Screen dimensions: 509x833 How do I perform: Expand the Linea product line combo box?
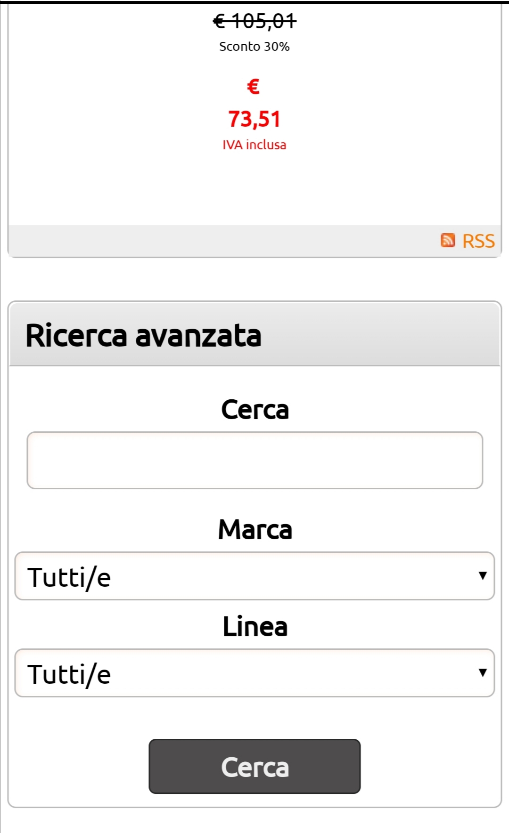pyautogui.click(x=254, y=673)
